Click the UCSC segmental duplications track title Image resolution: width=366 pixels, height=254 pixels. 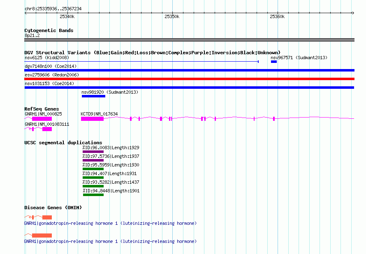pos(63,143)
